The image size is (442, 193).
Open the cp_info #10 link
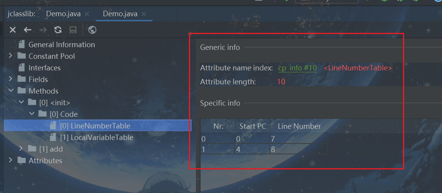pos(297,68)
